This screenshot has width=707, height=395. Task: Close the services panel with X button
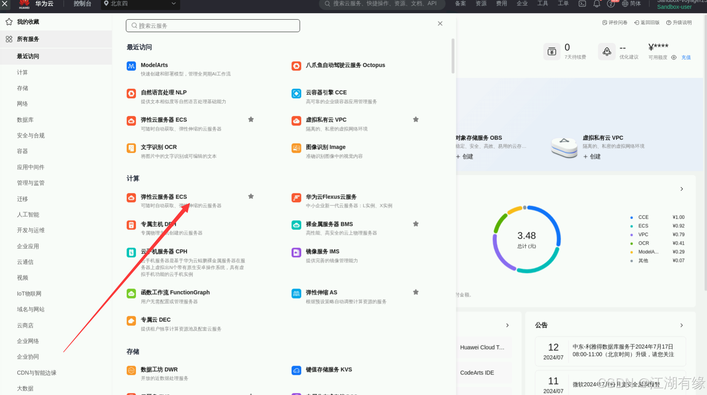click(440, 24)
